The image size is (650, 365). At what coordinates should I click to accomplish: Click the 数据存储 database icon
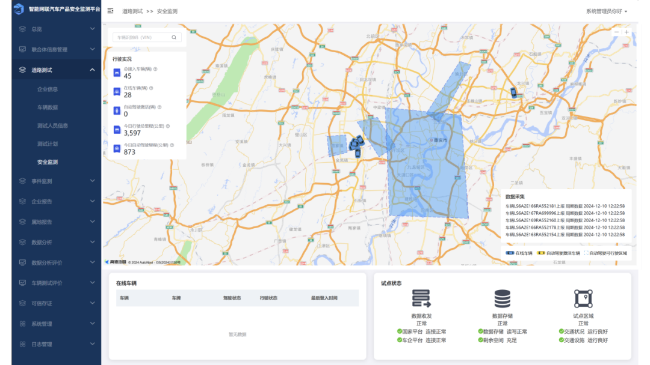click(502, 298)
